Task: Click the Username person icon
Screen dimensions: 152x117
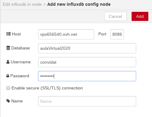Action: [8, 62]
